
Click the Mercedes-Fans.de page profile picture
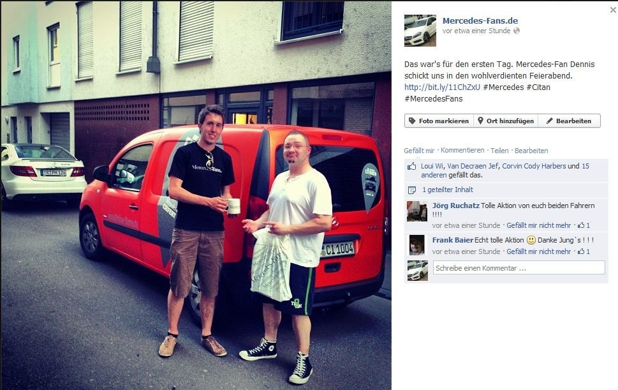point(420,31)
